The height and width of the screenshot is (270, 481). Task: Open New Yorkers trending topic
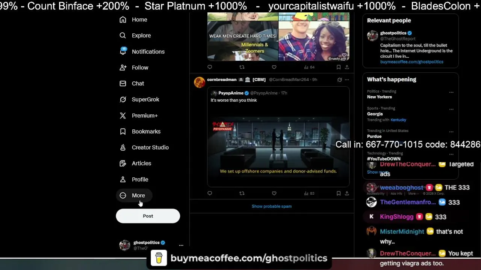pyautogui.click(x=380, y=97)
